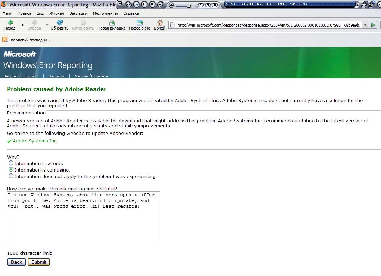
Task: Click the '1000 character limit' note
Action: pos(29,253)
